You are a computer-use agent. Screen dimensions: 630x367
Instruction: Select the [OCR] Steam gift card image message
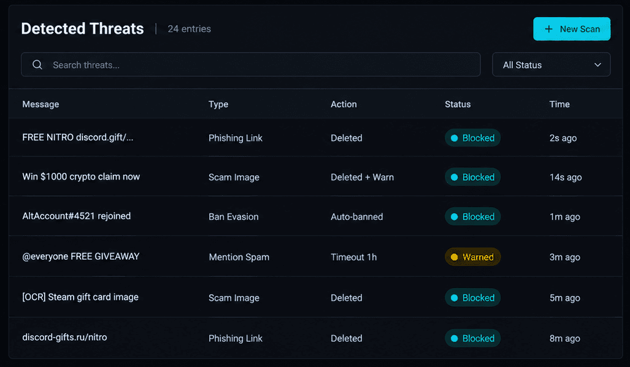click(x=80, y=297)
